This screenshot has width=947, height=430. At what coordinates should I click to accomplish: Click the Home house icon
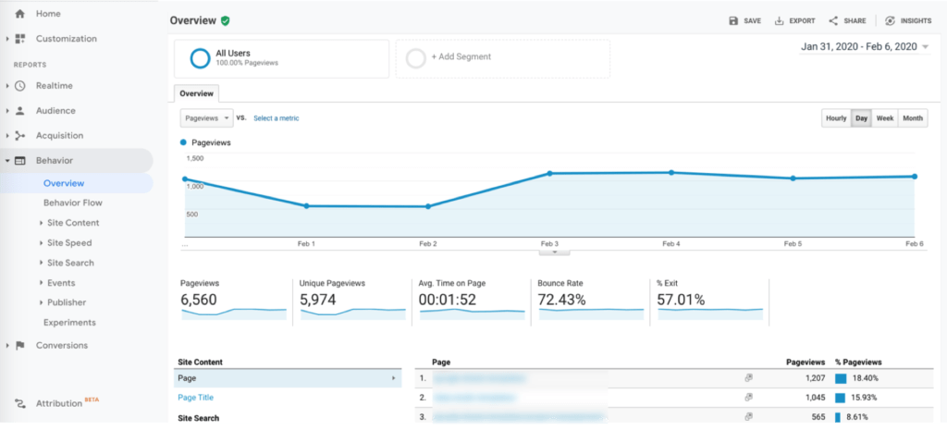click(x=20, y=13)
